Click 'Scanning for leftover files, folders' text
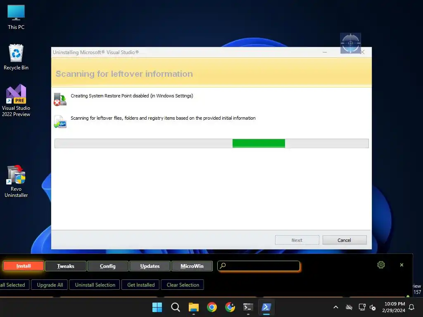 163,118
